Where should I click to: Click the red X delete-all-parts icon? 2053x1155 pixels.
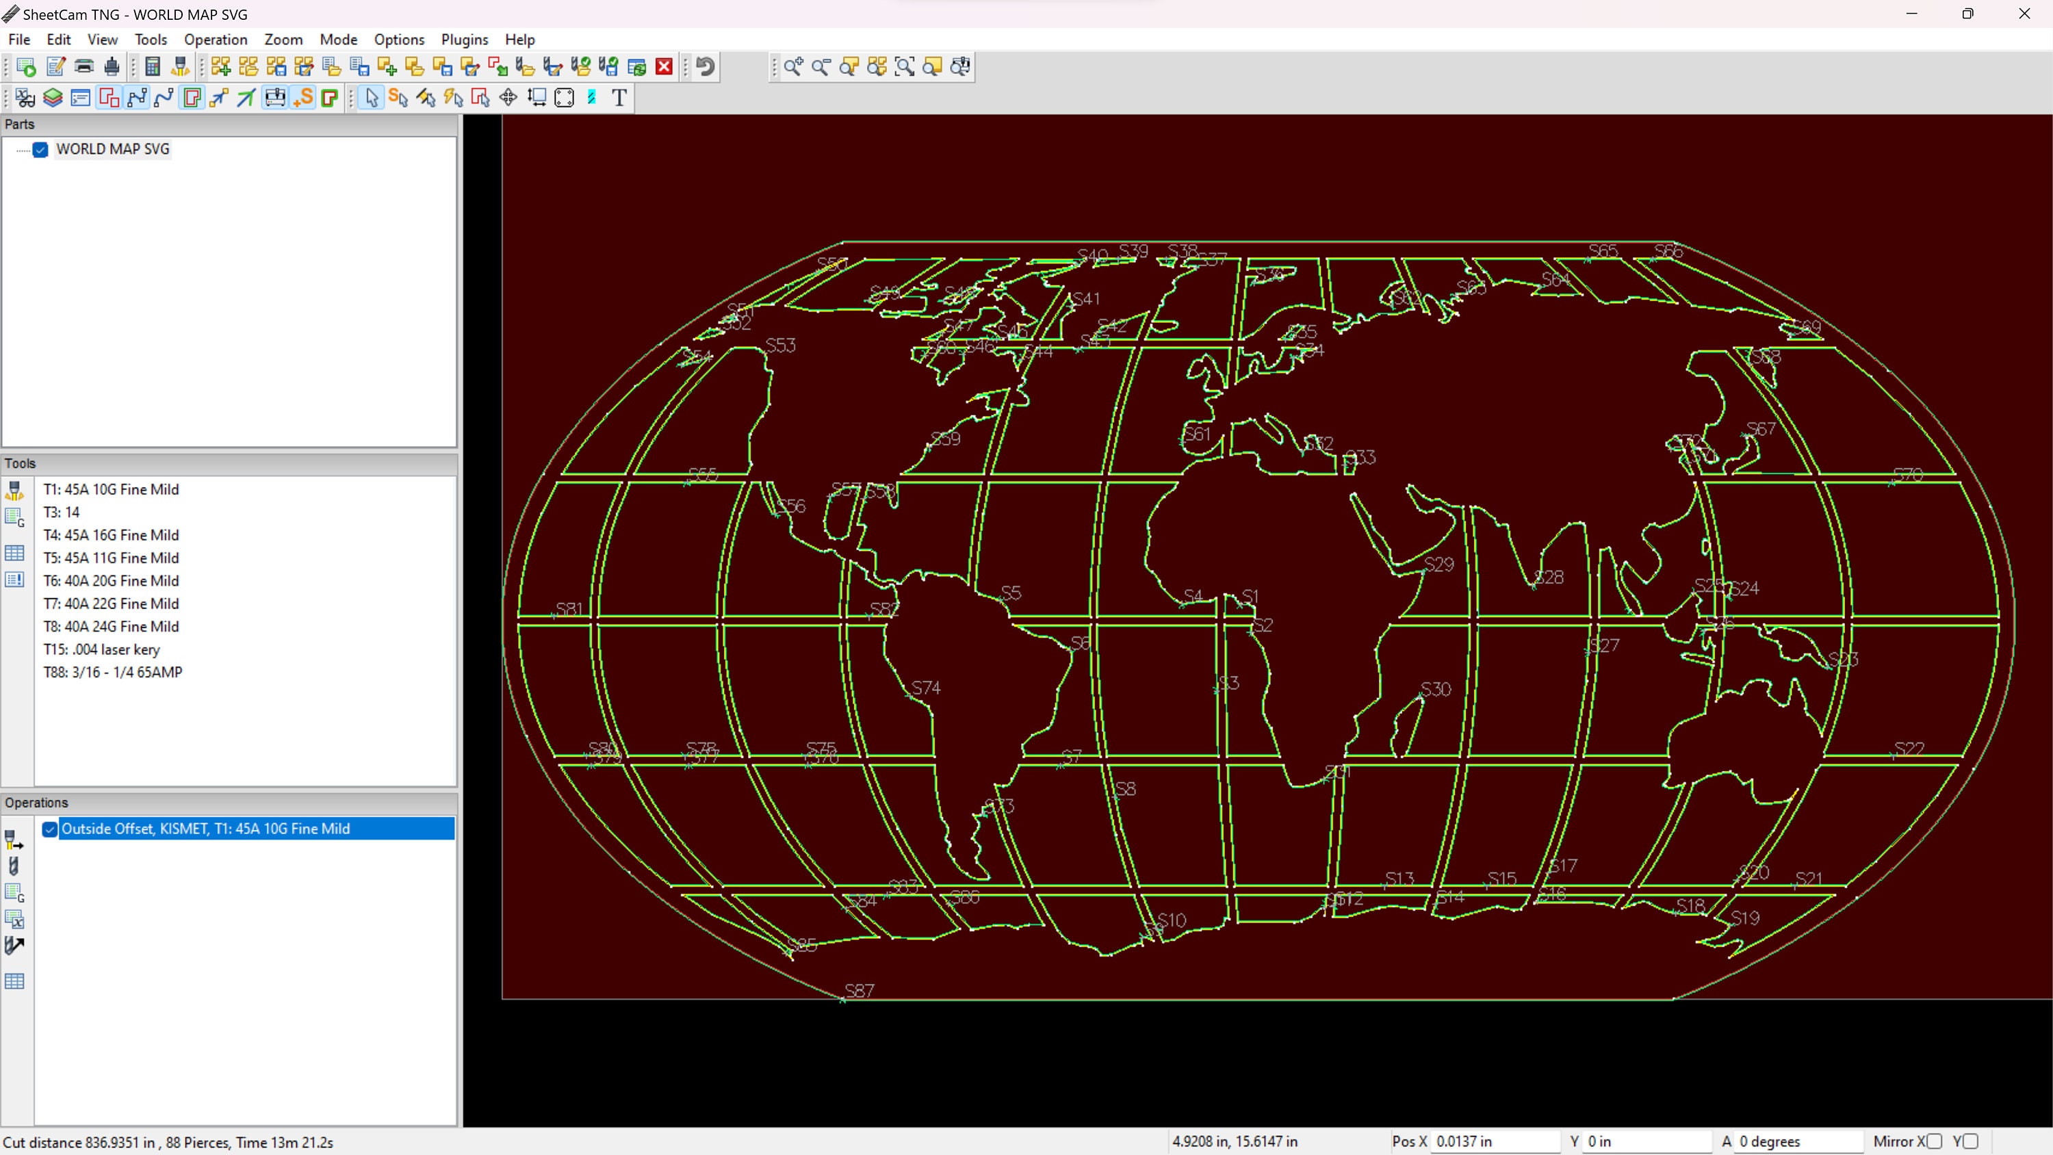663,67
